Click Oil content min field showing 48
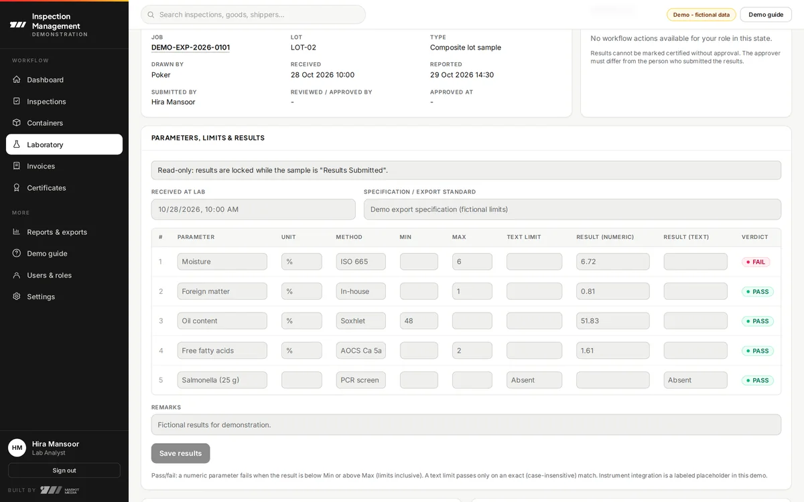 419,321
